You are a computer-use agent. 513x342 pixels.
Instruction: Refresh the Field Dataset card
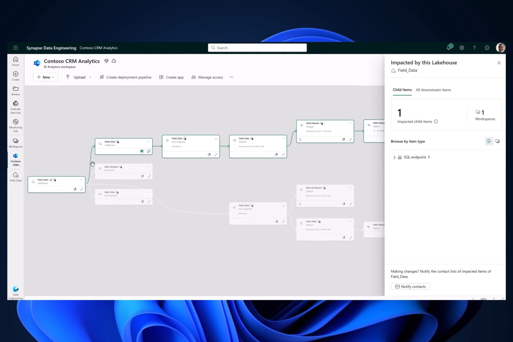pyautogui.click(x=300, y=139)
